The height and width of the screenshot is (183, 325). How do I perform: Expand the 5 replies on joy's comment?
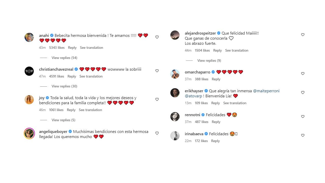(x=63, y=120)
